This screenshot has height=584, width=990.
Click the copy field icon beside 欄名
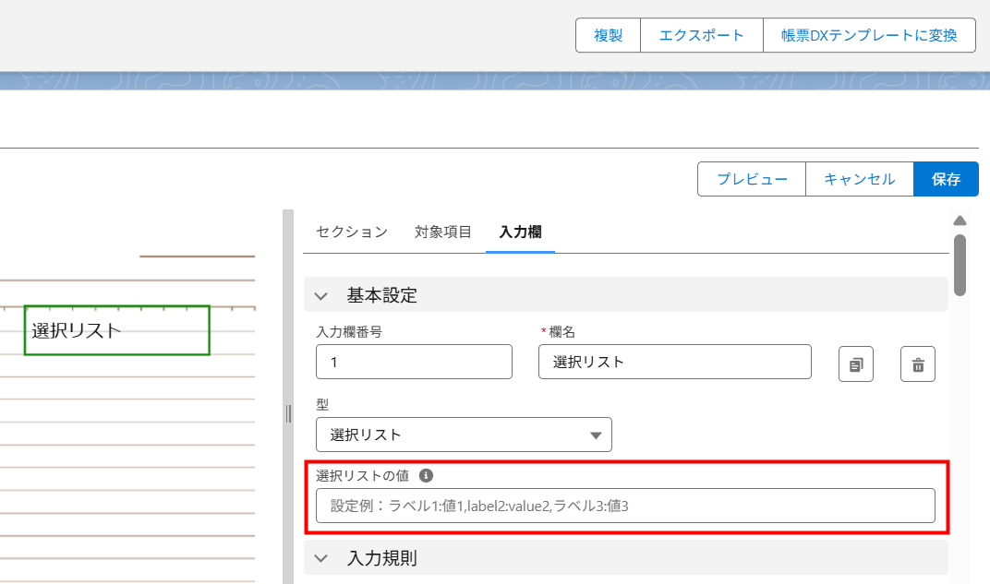point(855,364)
